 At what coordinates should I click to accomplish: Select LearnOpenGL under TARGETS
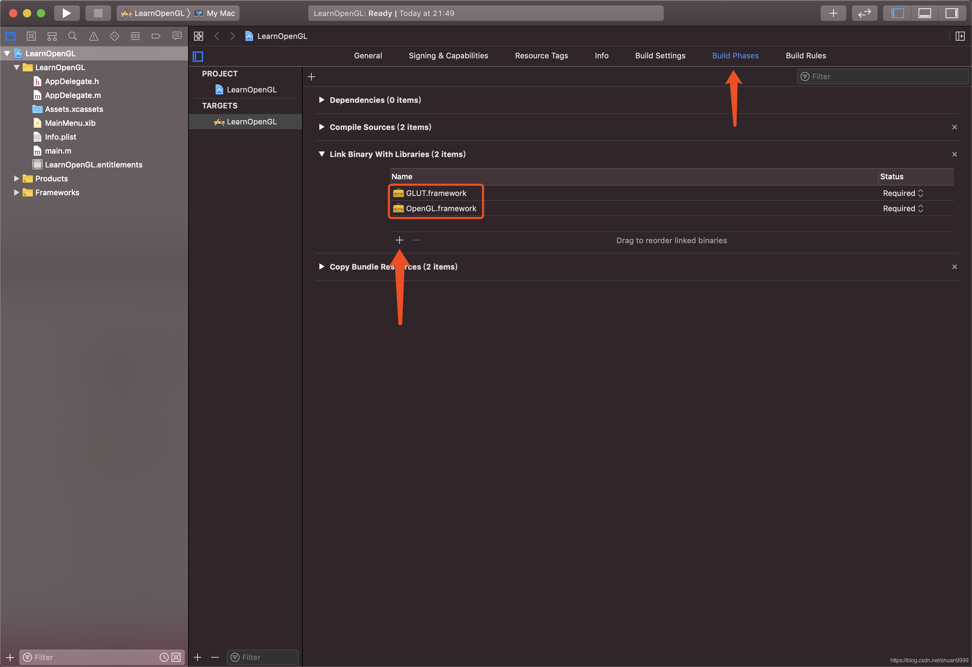245,122
